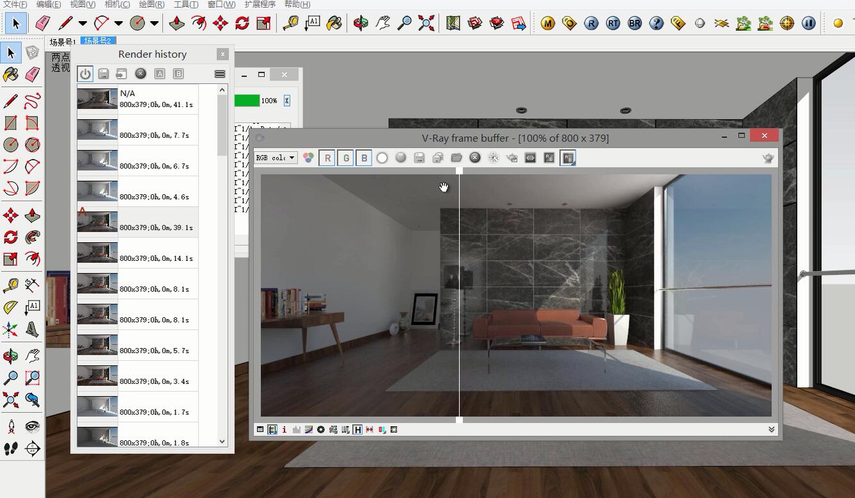Viewport: 855px width, 498px height.
Task: Open the V-Ray material editor (M) button
Action: [547, 24]
